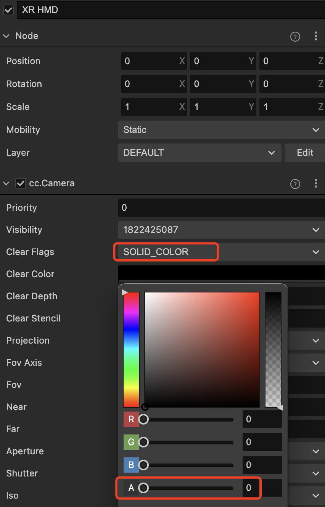
Task: Open the Mobility dropdown set to Static
Action: click(221, 130)
